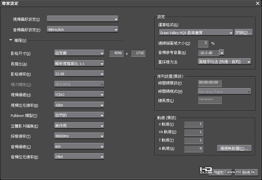Click the 總長度 field

(x=210, y=100)
